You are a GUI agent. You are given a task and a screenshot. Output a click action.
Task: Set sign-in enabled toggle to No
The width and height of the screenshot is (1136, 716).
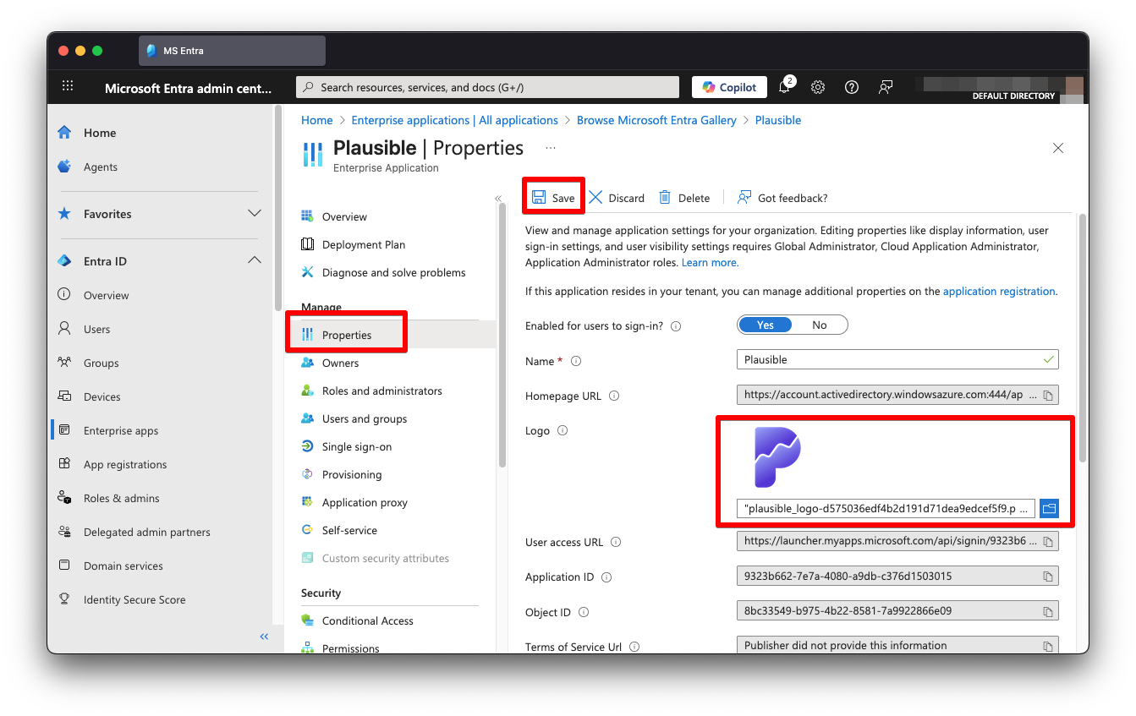819,325
